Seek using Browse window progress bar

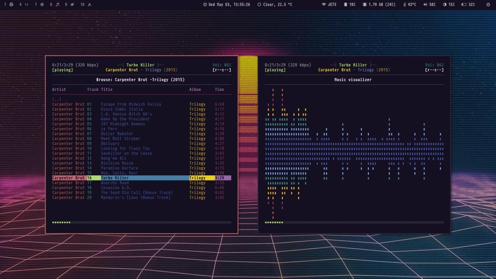pos(142,222)
